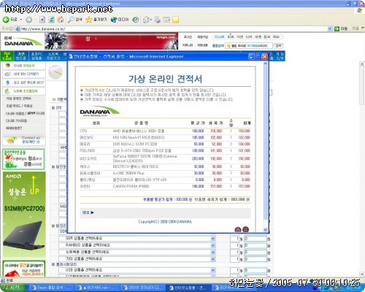Image resolution: width=365 pixels, height=292 pixels.
Task: Open the address bar dropdown arrow
Action: [330, 28]
